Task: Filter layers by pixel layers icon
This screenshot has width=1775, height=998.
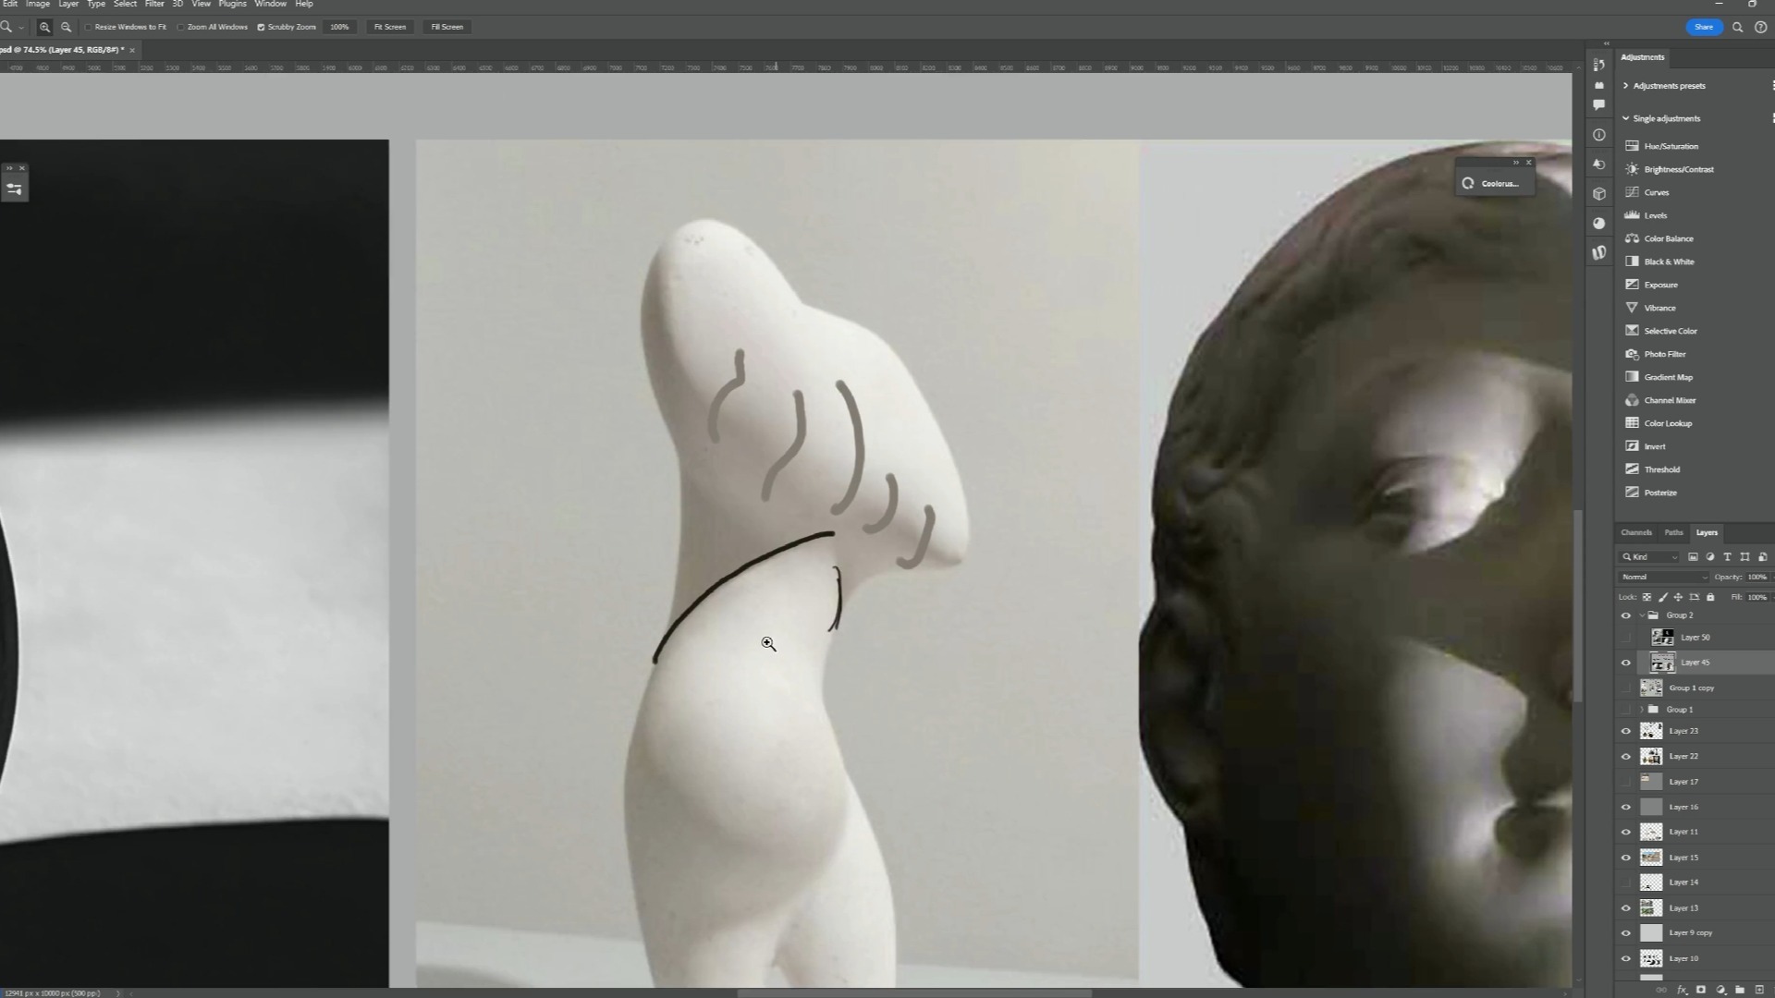Action: point(1693,557)
